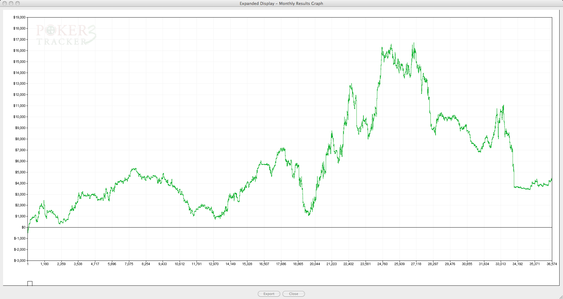563x299 pixels.
Task: Click the 1,180 label on the horizontal axis
Action: click(44, 264)
